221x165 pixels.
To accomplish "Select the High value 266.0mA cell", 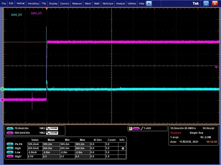I will click(x=35, y=148).
